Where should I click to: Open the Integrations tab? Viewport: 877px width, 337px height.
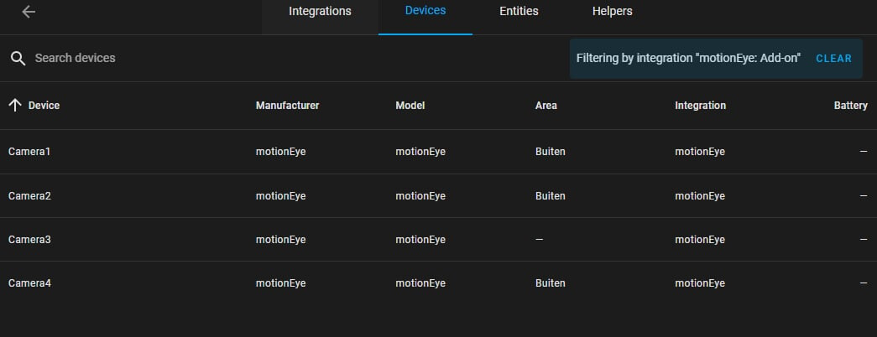[320, 12]
